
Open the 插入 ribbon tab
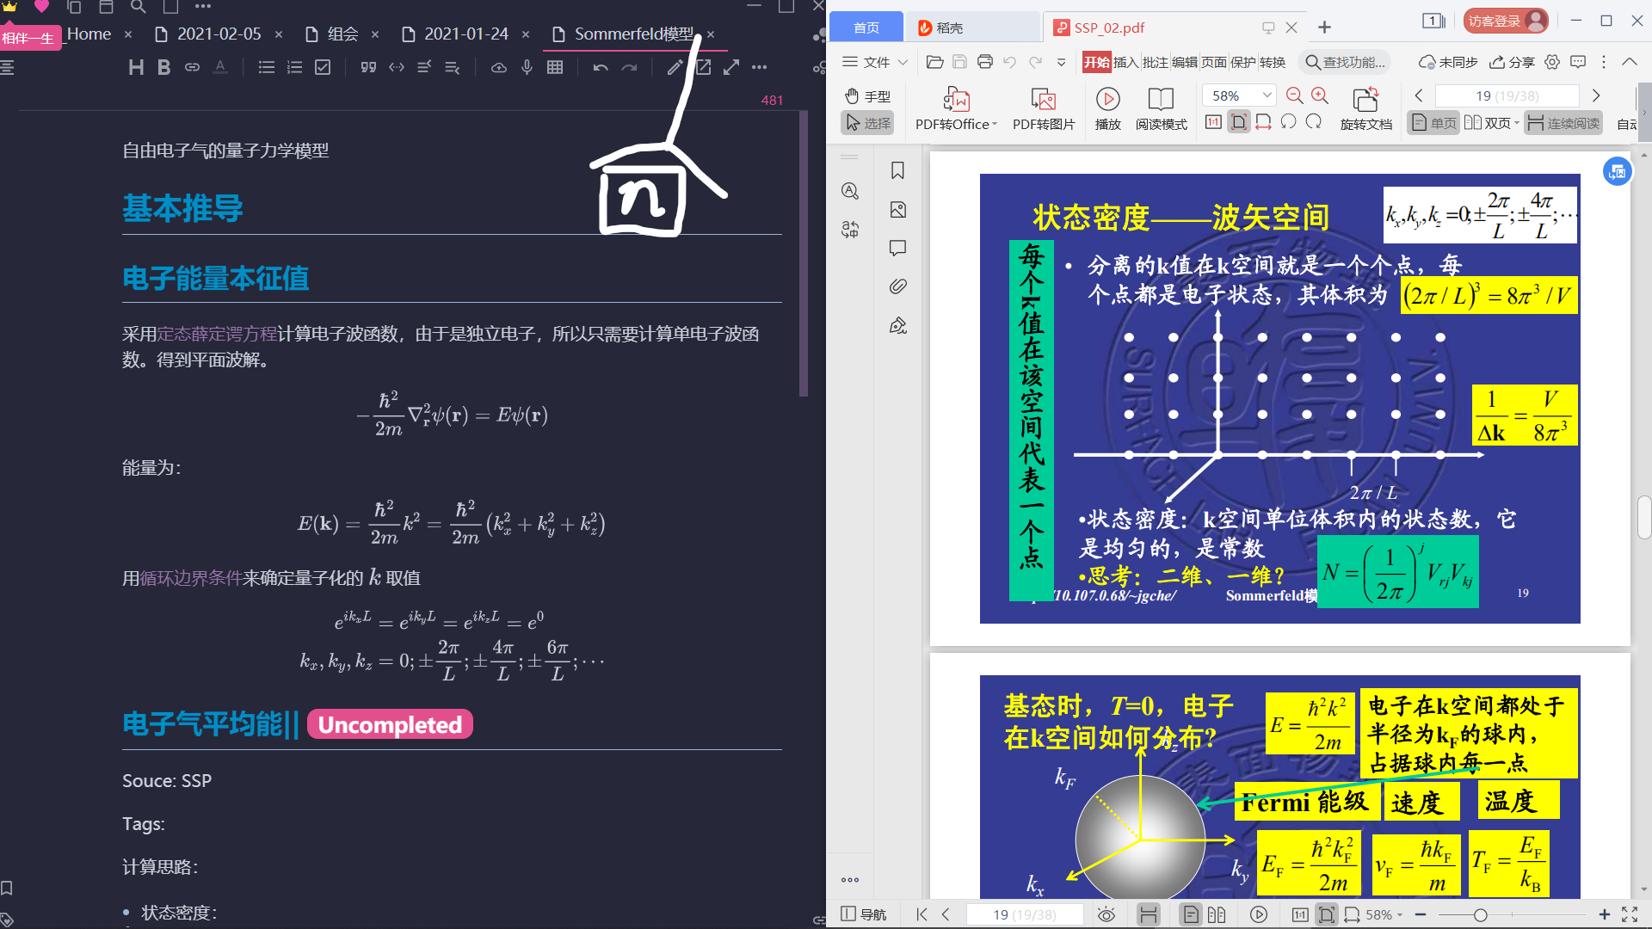tap(1125, 62)
